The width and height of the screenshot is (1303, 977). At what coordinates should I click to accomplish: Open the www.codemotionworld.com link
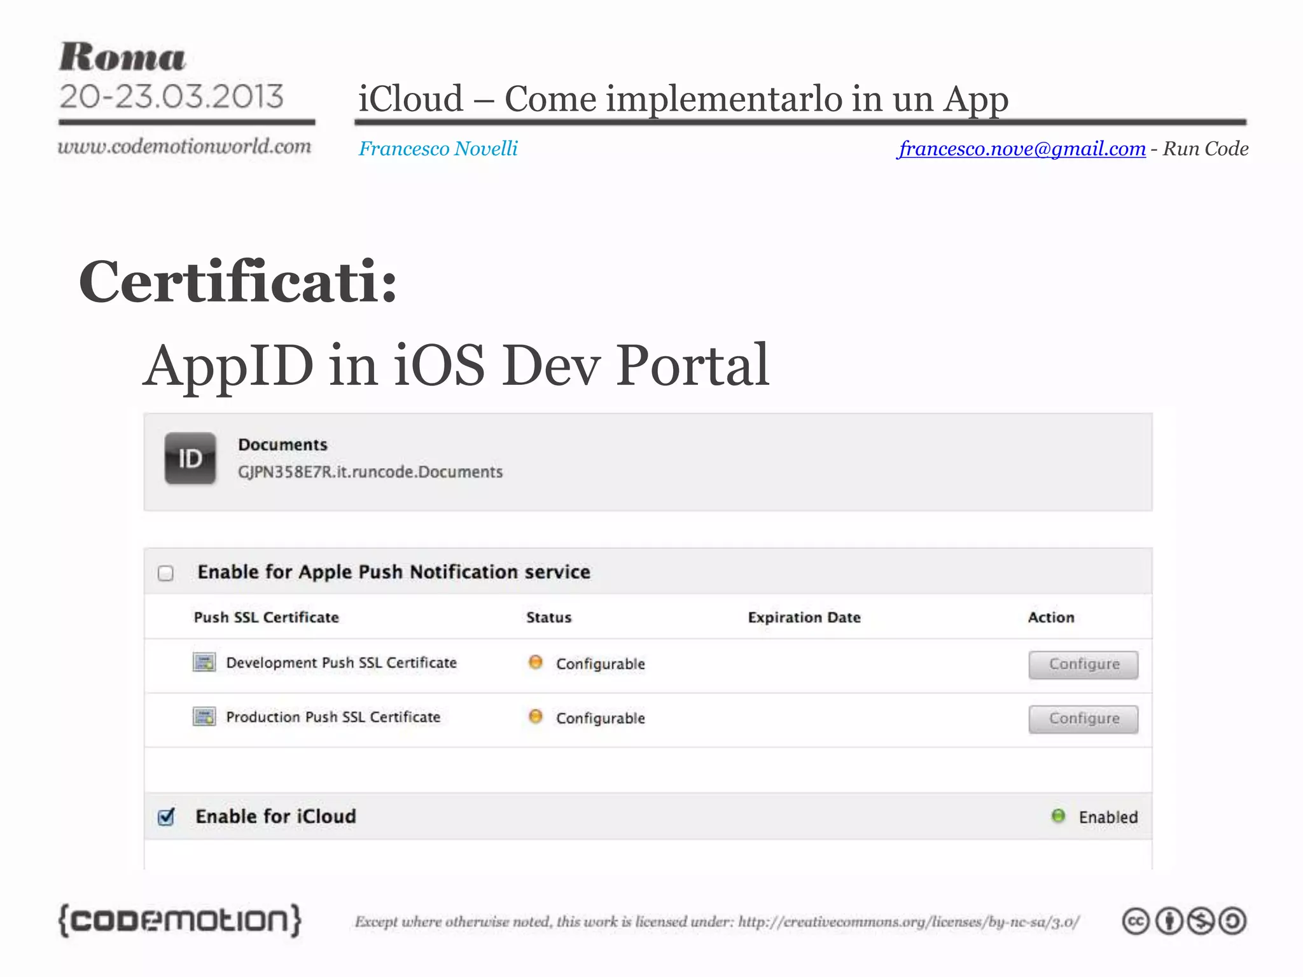185,146
